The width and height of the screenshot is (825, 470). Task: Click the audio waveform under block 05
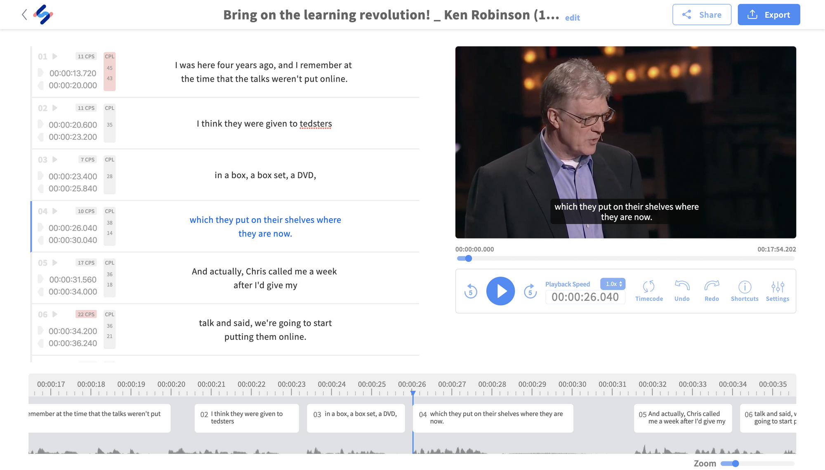pos(683,449)
